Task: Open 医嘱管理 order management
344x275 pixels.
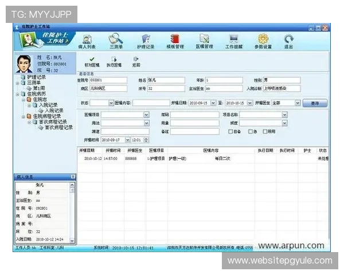Action: pos(204,42)
